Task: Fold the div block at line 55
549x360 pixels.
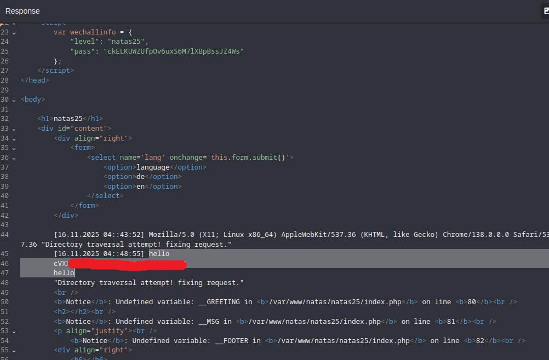Action: tap(14, 350)
